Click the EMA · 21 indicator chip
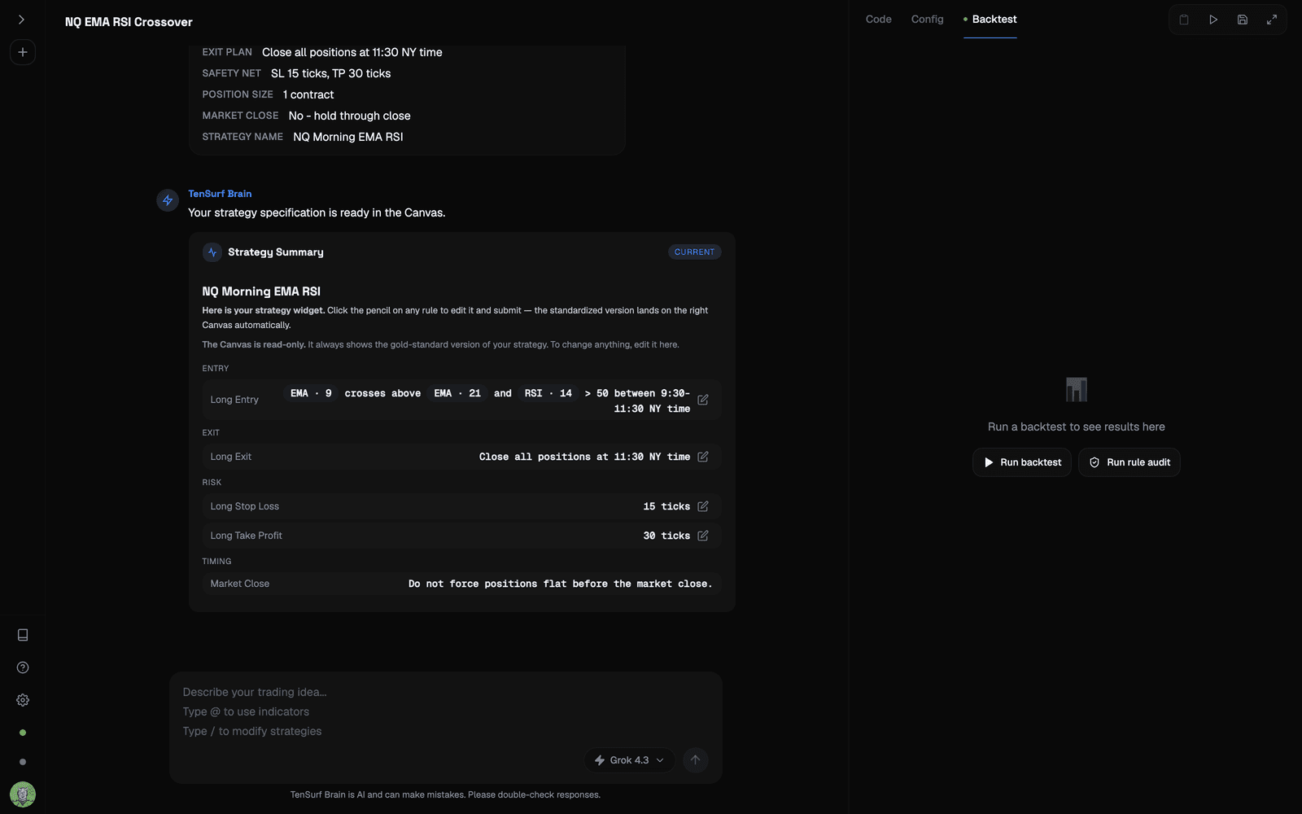This screenshot has width=1302, height=814. [457, 393]
